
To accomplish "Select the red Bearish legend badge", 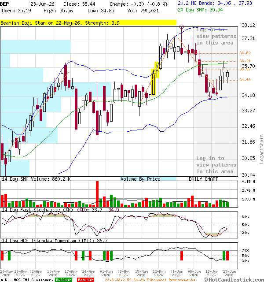I will click(x=85, y=280).
